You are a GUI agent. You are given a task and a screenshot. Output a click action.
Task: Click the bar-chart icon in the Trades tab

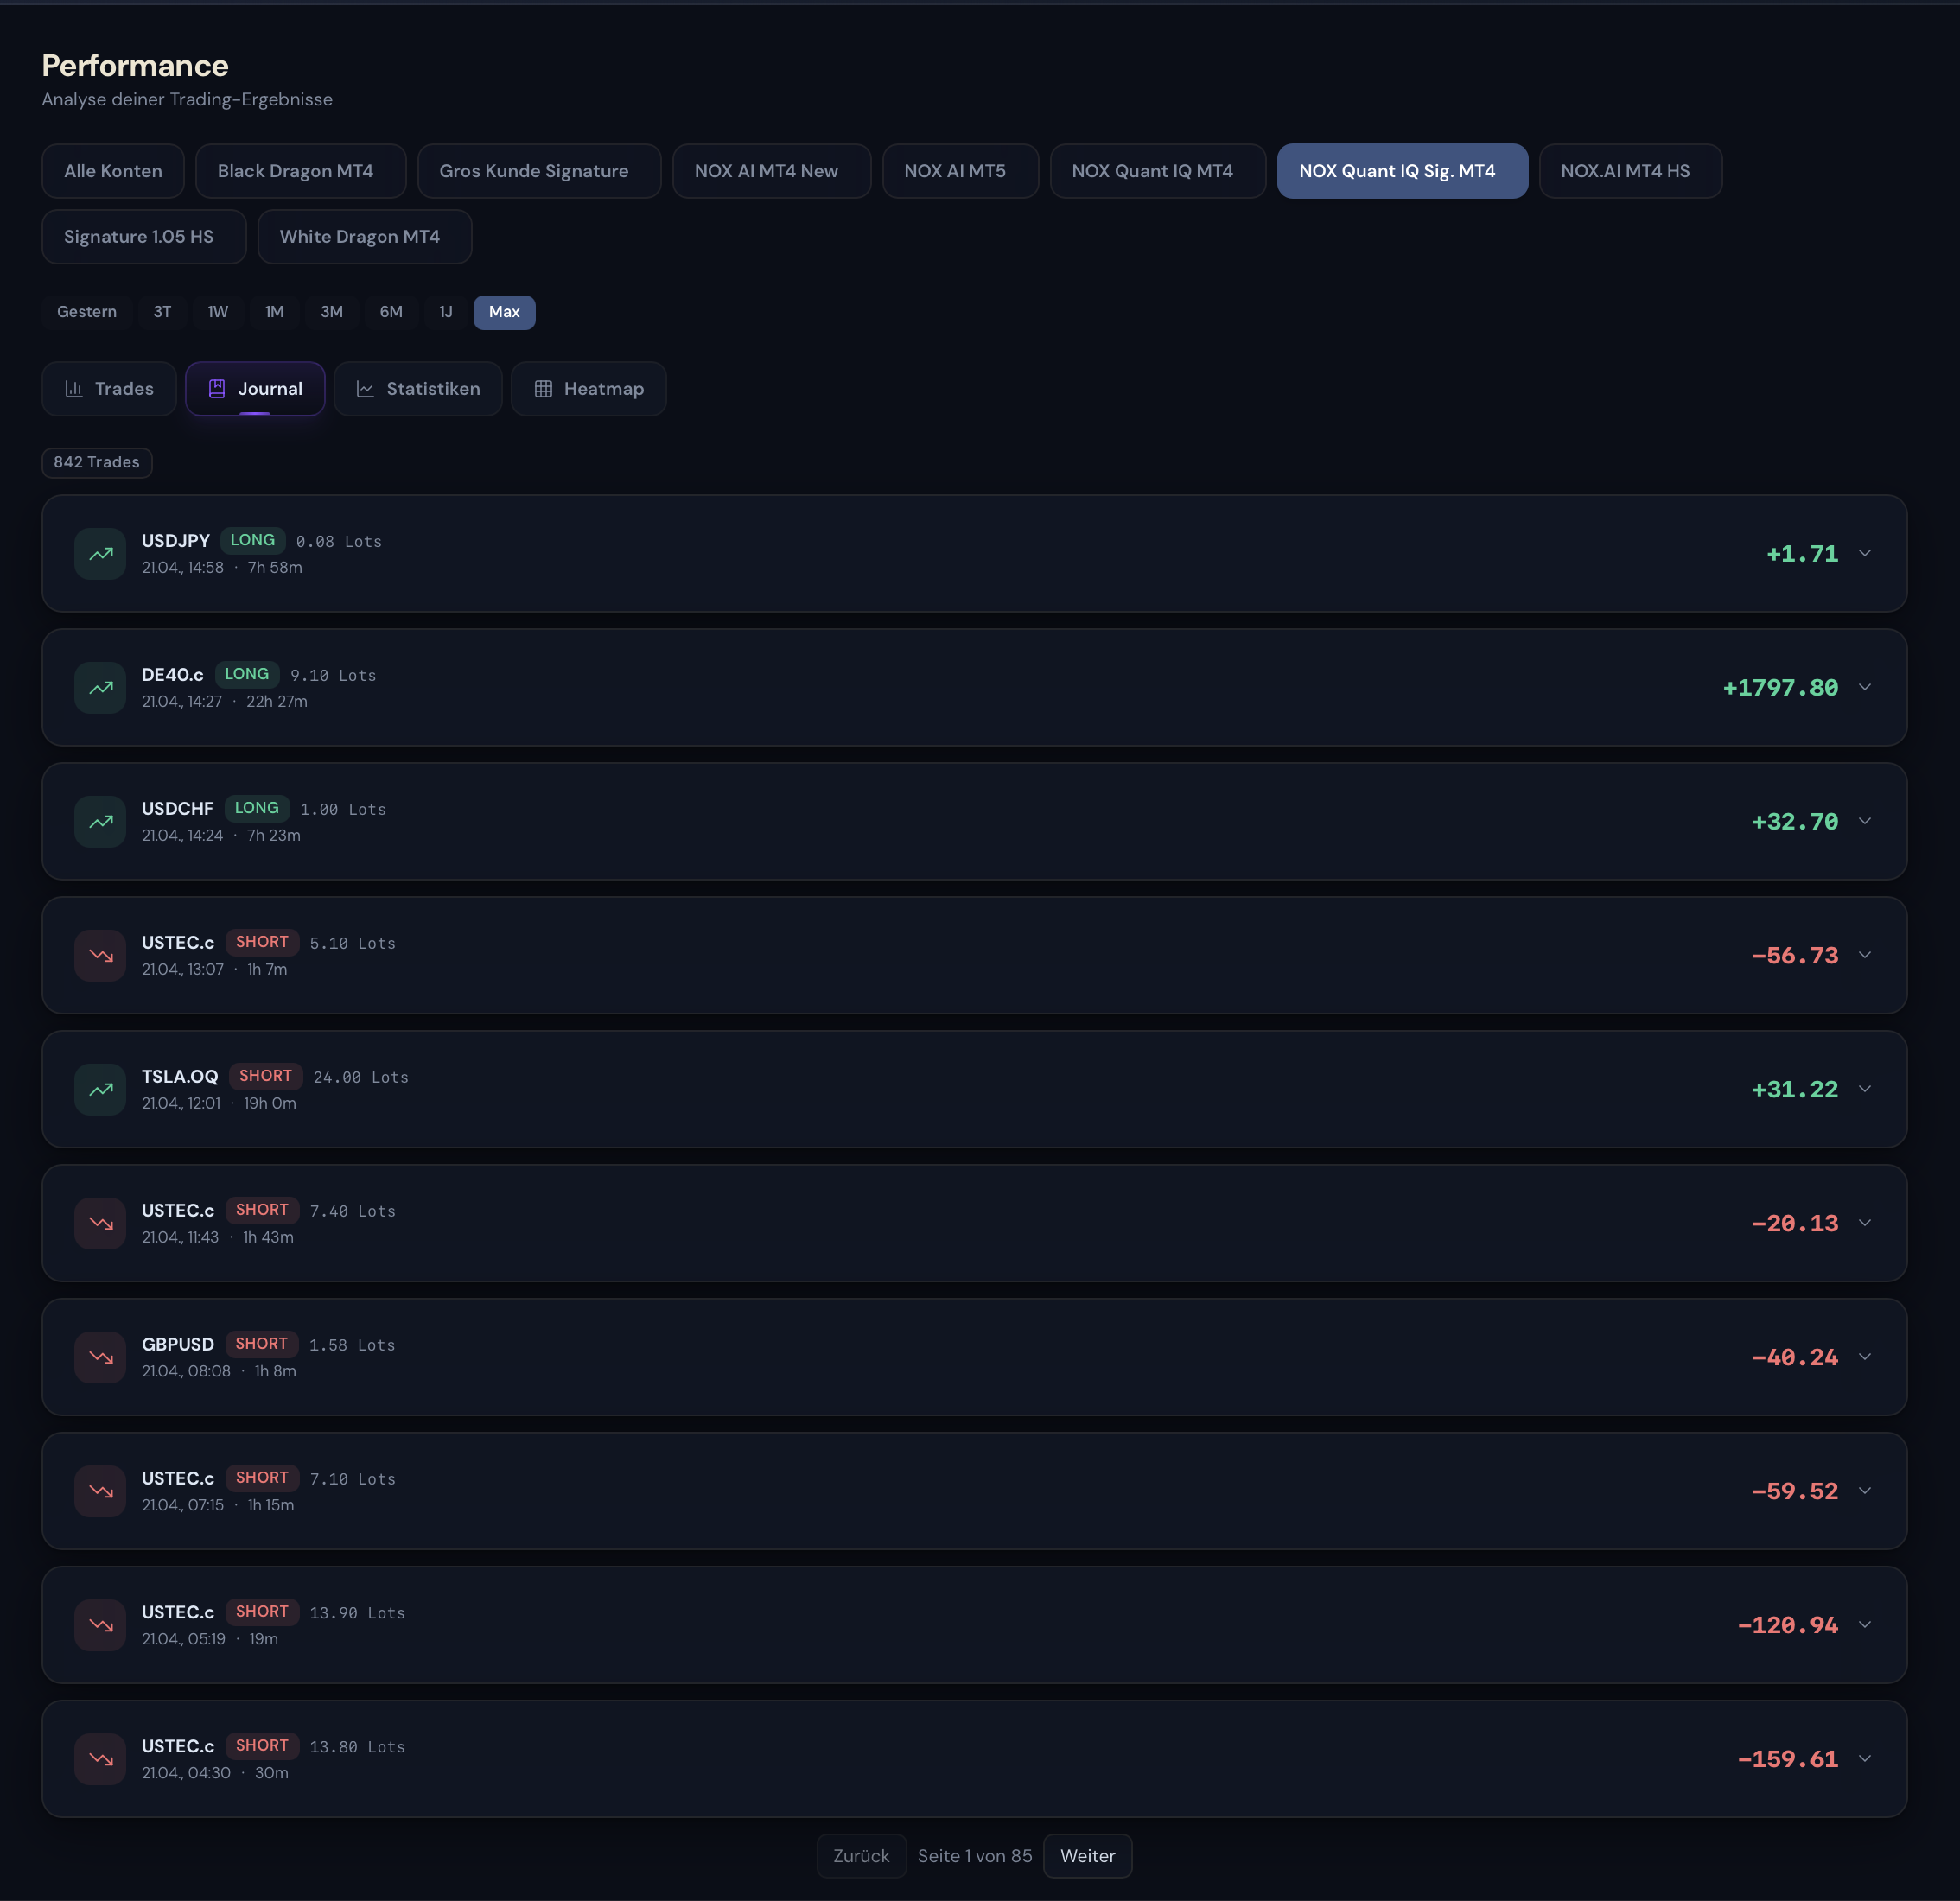click(74, 388)
